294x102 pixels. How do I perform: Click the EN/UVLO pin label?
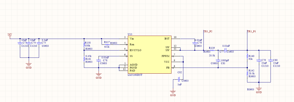pos(135,50)
